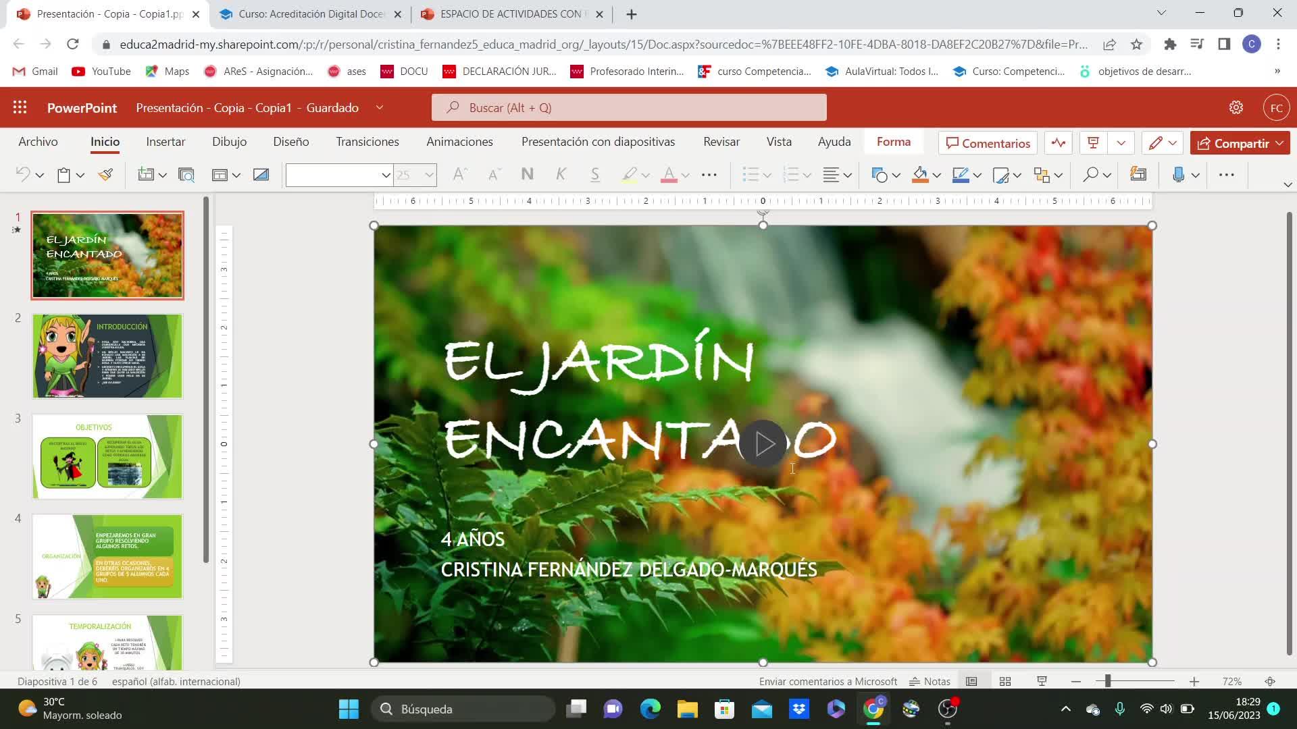The image size is (1297, 729).
Task: Expand the font size dropdown
Action: click(429, 175)
